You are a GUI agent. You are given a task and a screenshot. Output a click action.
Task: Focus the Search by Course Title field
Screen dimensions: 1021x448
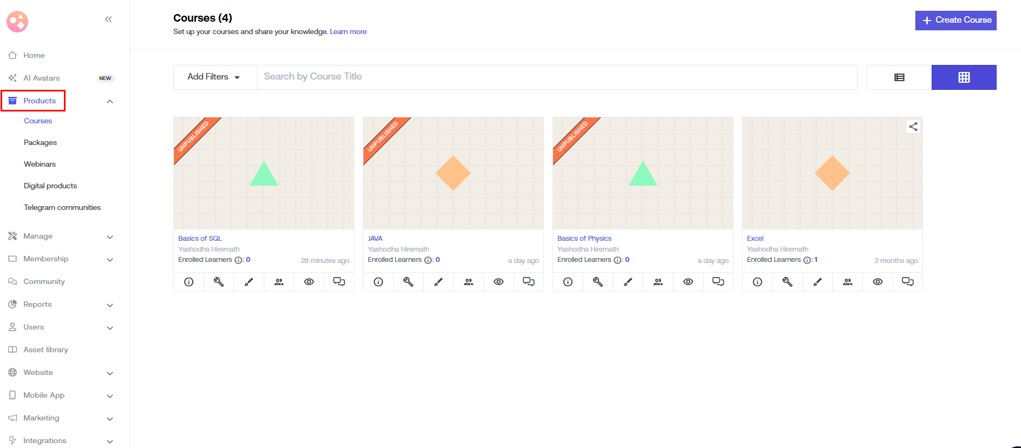coord(557,77)
